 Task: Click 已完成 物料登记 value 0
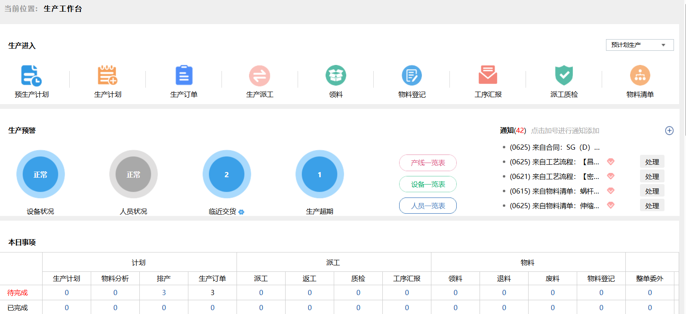pyautogui.click(x=601, y=308)
